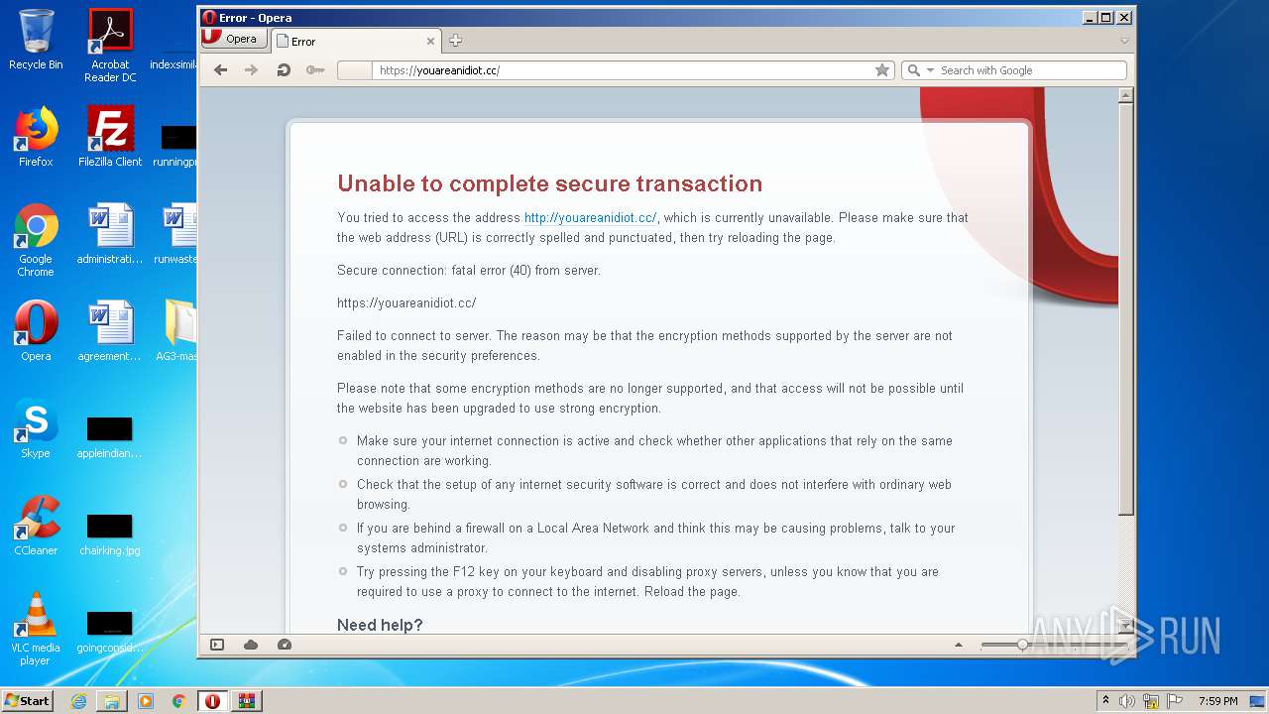Open Acrobat Reader DC desktop shortcut

pos(110,46)
